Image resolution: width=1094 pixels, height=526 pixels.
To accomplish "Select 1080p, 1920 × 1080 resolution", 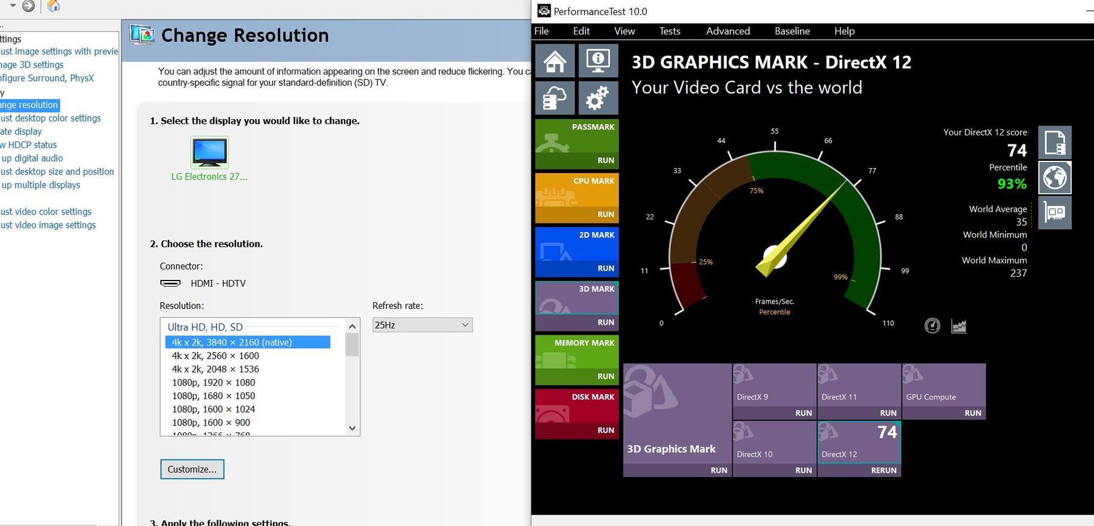I will (x=214, y=382).
